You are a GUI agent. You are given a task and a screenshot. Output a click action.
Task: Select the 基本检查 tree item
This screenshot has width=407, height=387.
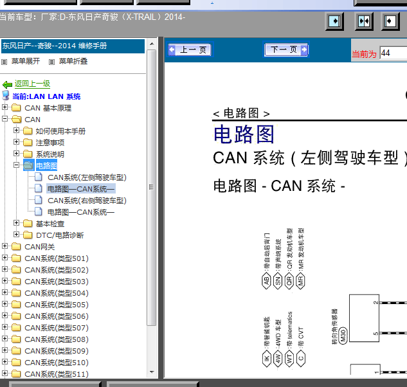50,224
